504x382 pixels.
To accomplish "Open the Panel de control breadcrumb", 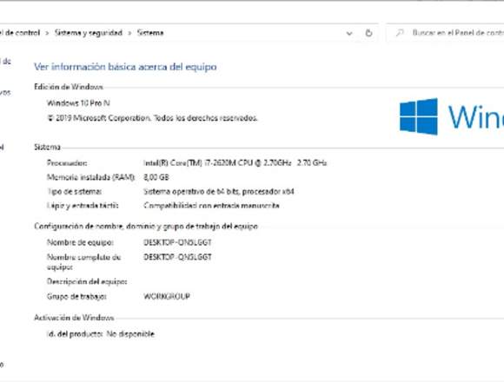I will coord(20,33).
